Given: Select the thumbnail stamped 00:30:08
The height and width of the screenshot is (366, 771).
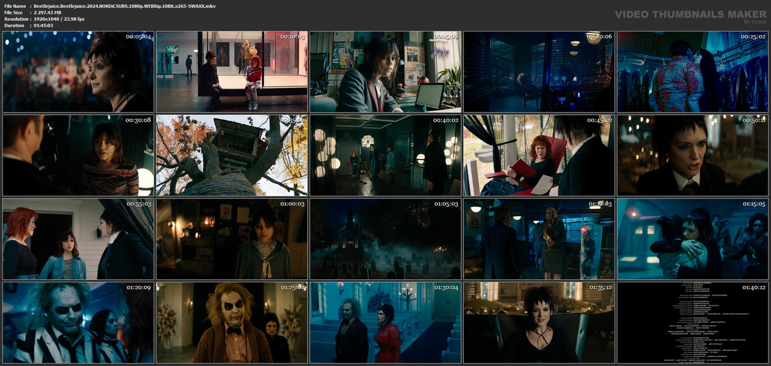Looking at the screenshot, I should [78, 155].
